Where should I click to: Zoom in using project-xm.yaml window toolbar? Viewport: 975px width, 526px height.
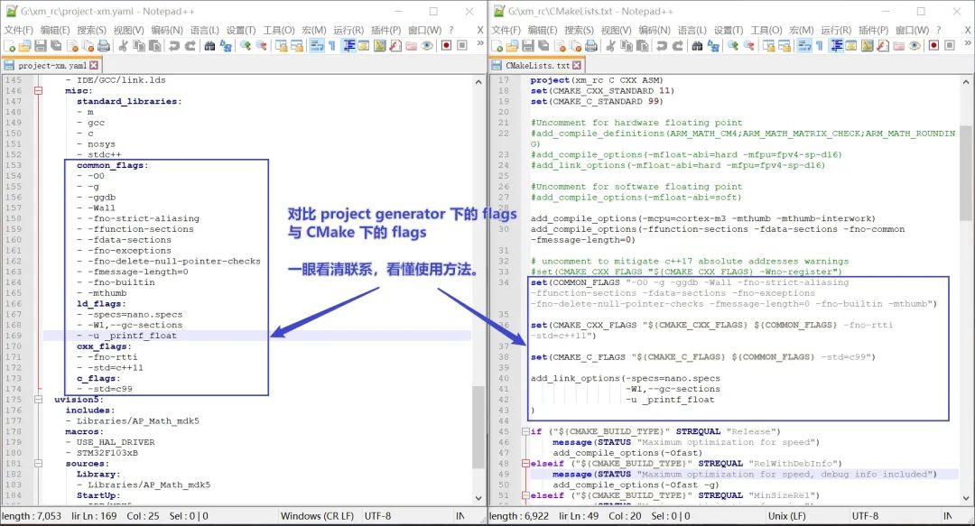pos(246,45)
